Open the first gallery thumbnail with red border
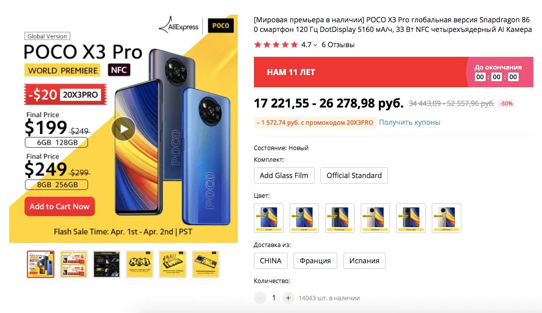Image resolution: width=542 pixels, height=313 pixels. click(x=41, y=264)
